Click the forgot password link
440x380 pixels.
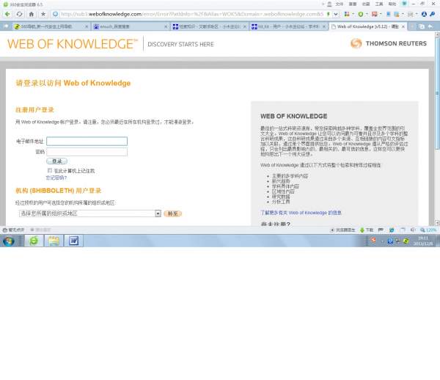coord(56,178)
